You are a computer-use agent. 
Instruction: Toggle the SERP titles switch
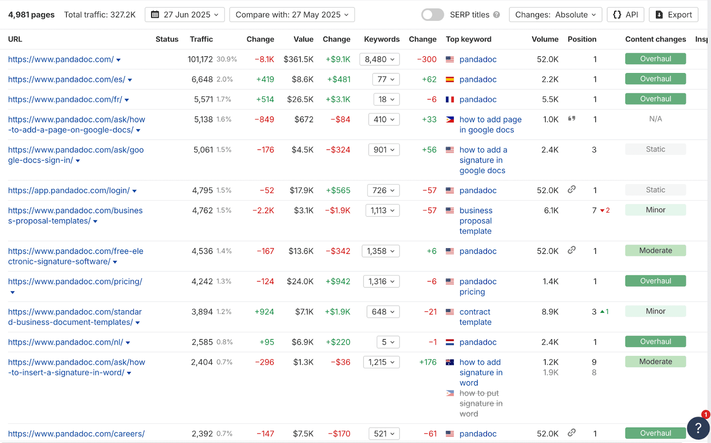coord(432,15)
